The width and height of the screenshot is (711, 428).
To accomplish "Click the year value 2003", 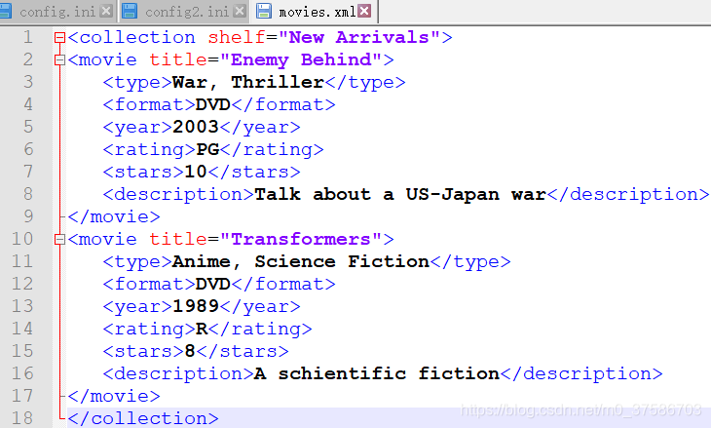I will click(196, 127).
